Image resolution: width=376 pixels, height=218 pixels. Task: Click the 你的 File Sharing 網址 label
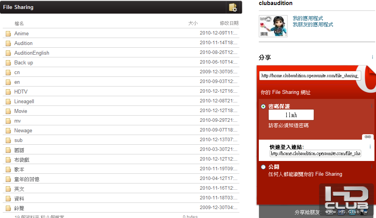point(286,92)
